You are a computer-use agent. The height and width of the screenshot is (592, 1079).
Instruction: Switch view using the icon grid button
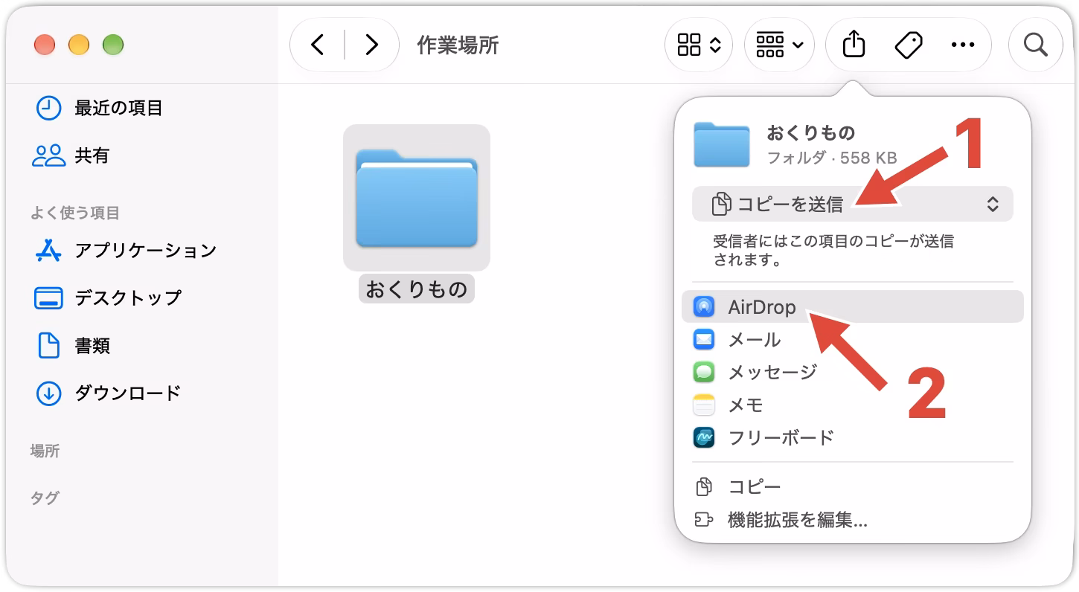(699, 45)
